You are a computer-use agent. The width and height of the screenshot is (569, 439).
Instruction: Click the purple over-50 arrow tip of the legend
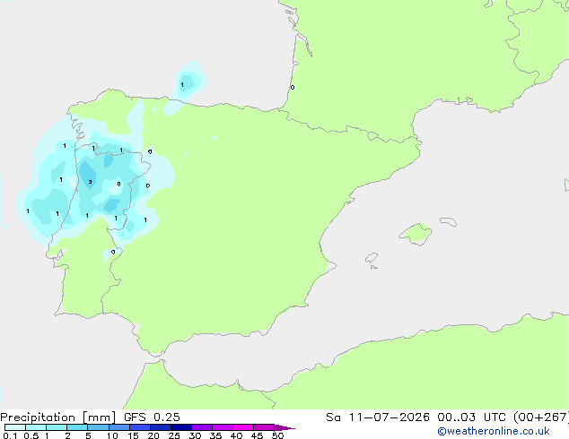tap(284, 427)
